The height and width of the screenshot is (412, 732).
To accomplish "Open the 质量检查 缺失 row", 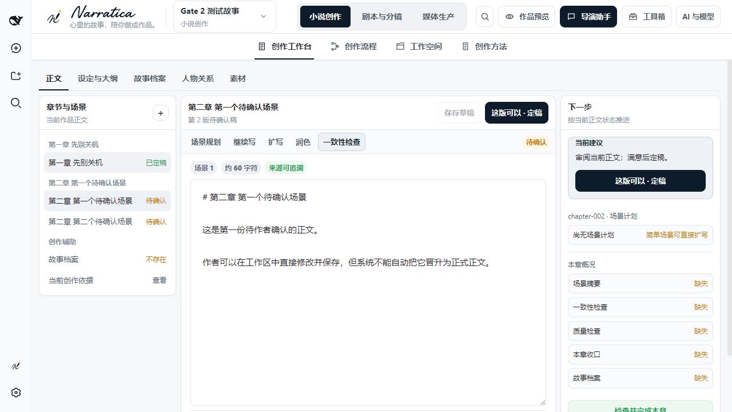I will (640, 331).
